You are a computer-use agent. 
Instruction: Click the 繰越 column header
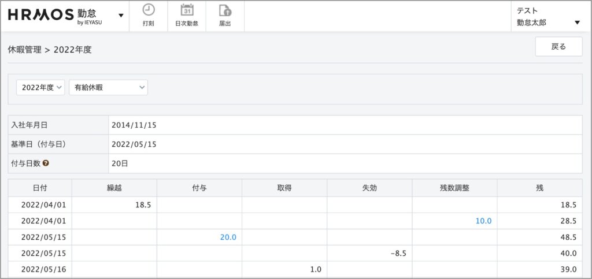coord(114,188)
